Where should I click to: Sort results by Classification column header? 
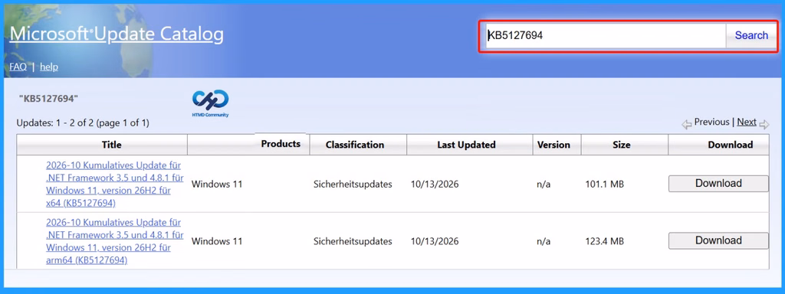(354, 145)
